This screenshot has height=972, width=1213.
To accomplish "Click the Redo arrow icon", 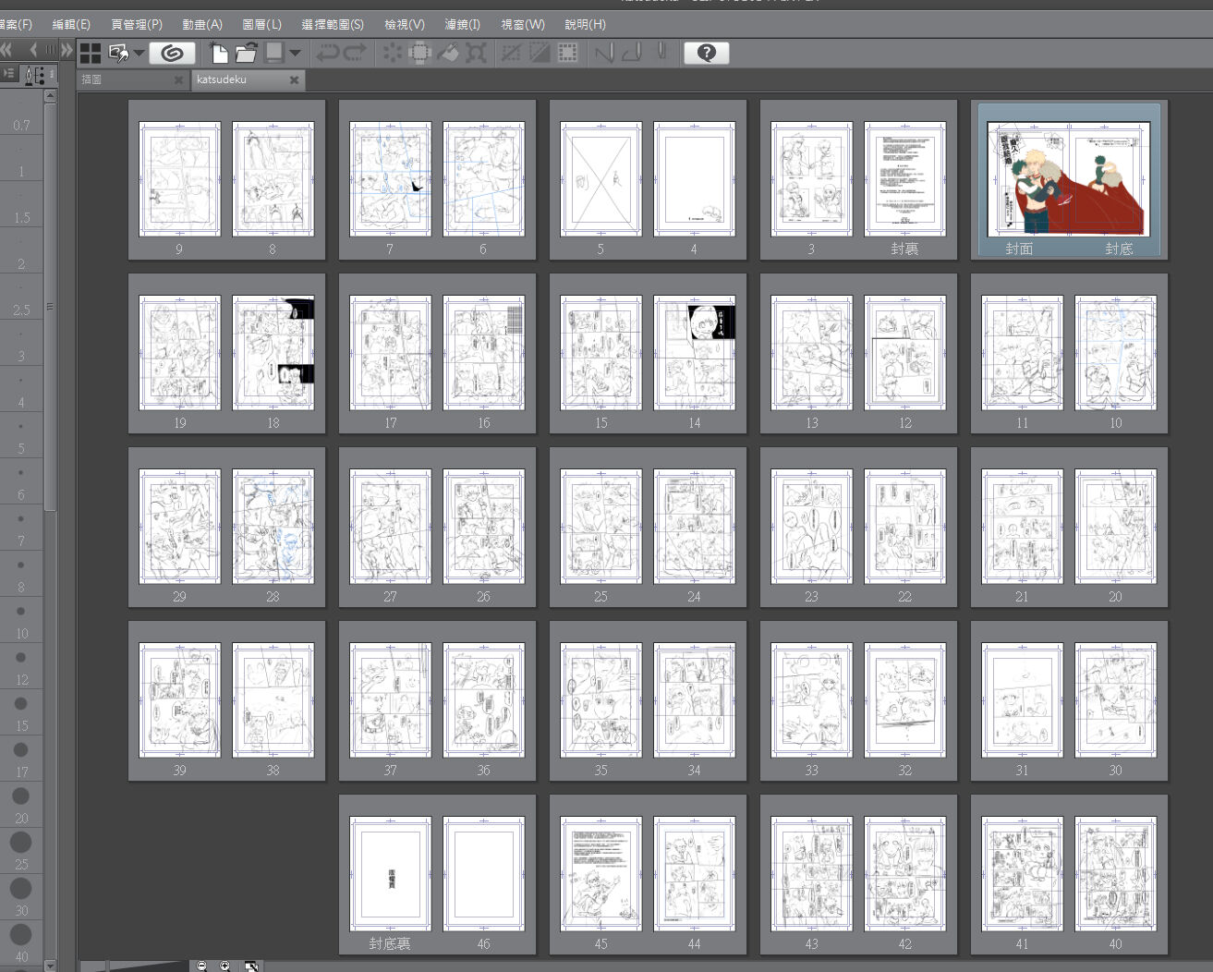I will coord(356,53).
